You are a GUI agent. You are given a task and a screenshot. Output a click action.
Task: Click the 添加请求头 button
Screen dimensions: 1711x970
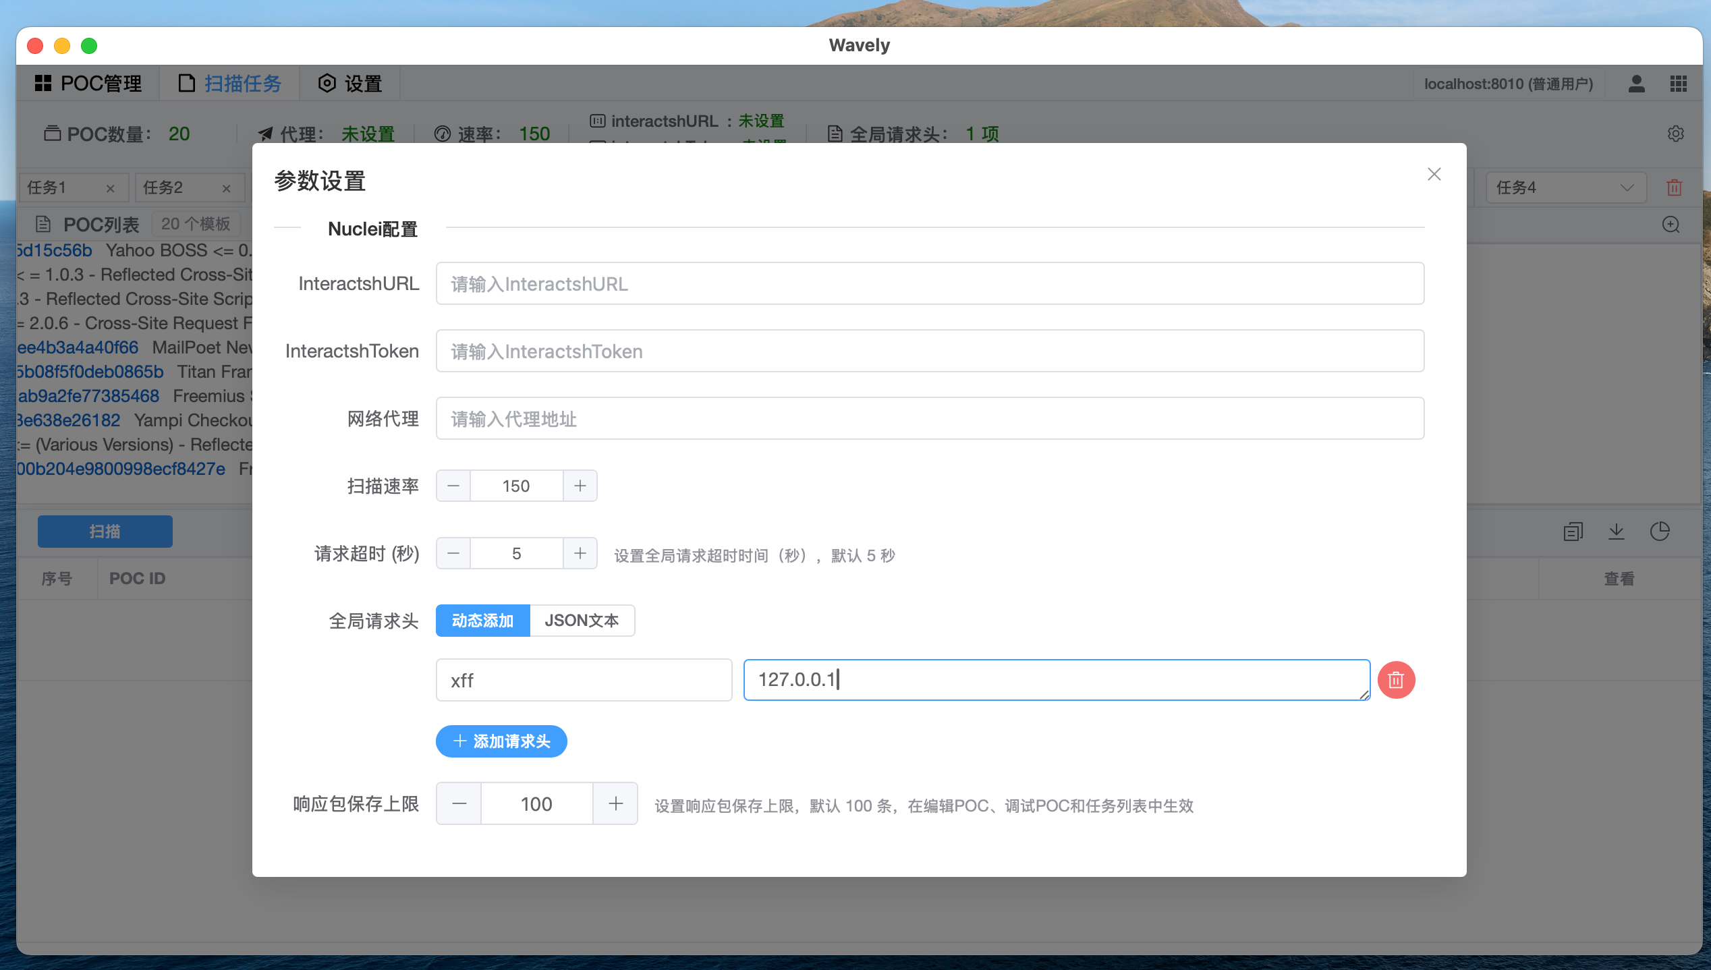click(501, 741)
